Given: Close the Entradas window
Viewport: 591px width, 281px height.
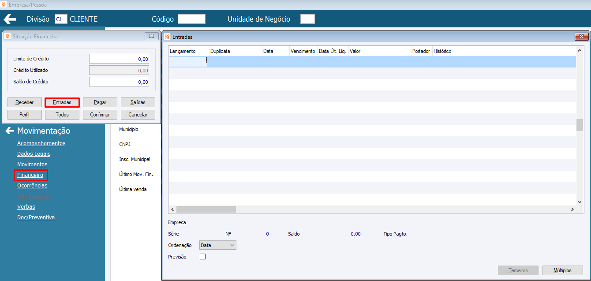Looking at the screenshot, I should pyautogui.click(x=582, y=37).
